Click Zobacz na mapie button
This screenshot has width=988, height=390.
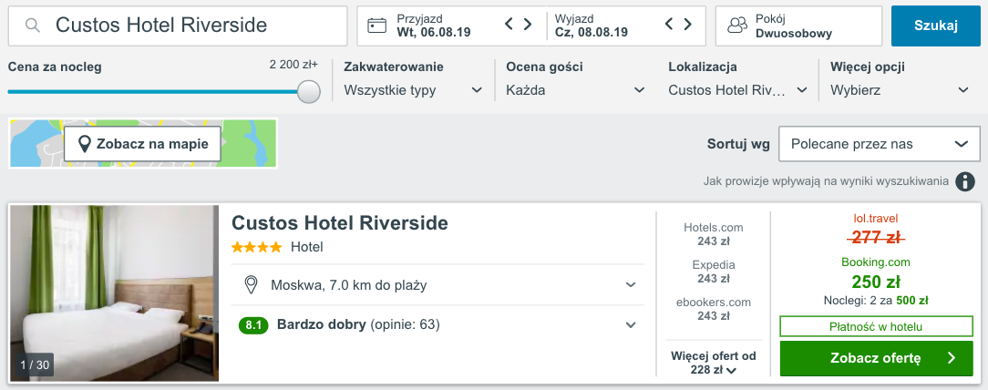pos(142,144)
